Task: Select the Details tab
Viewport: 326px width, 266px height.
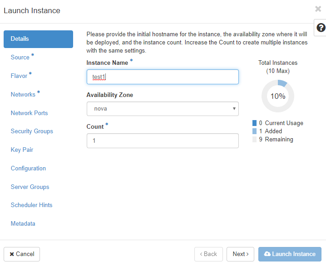Action: tap(38, 39)
